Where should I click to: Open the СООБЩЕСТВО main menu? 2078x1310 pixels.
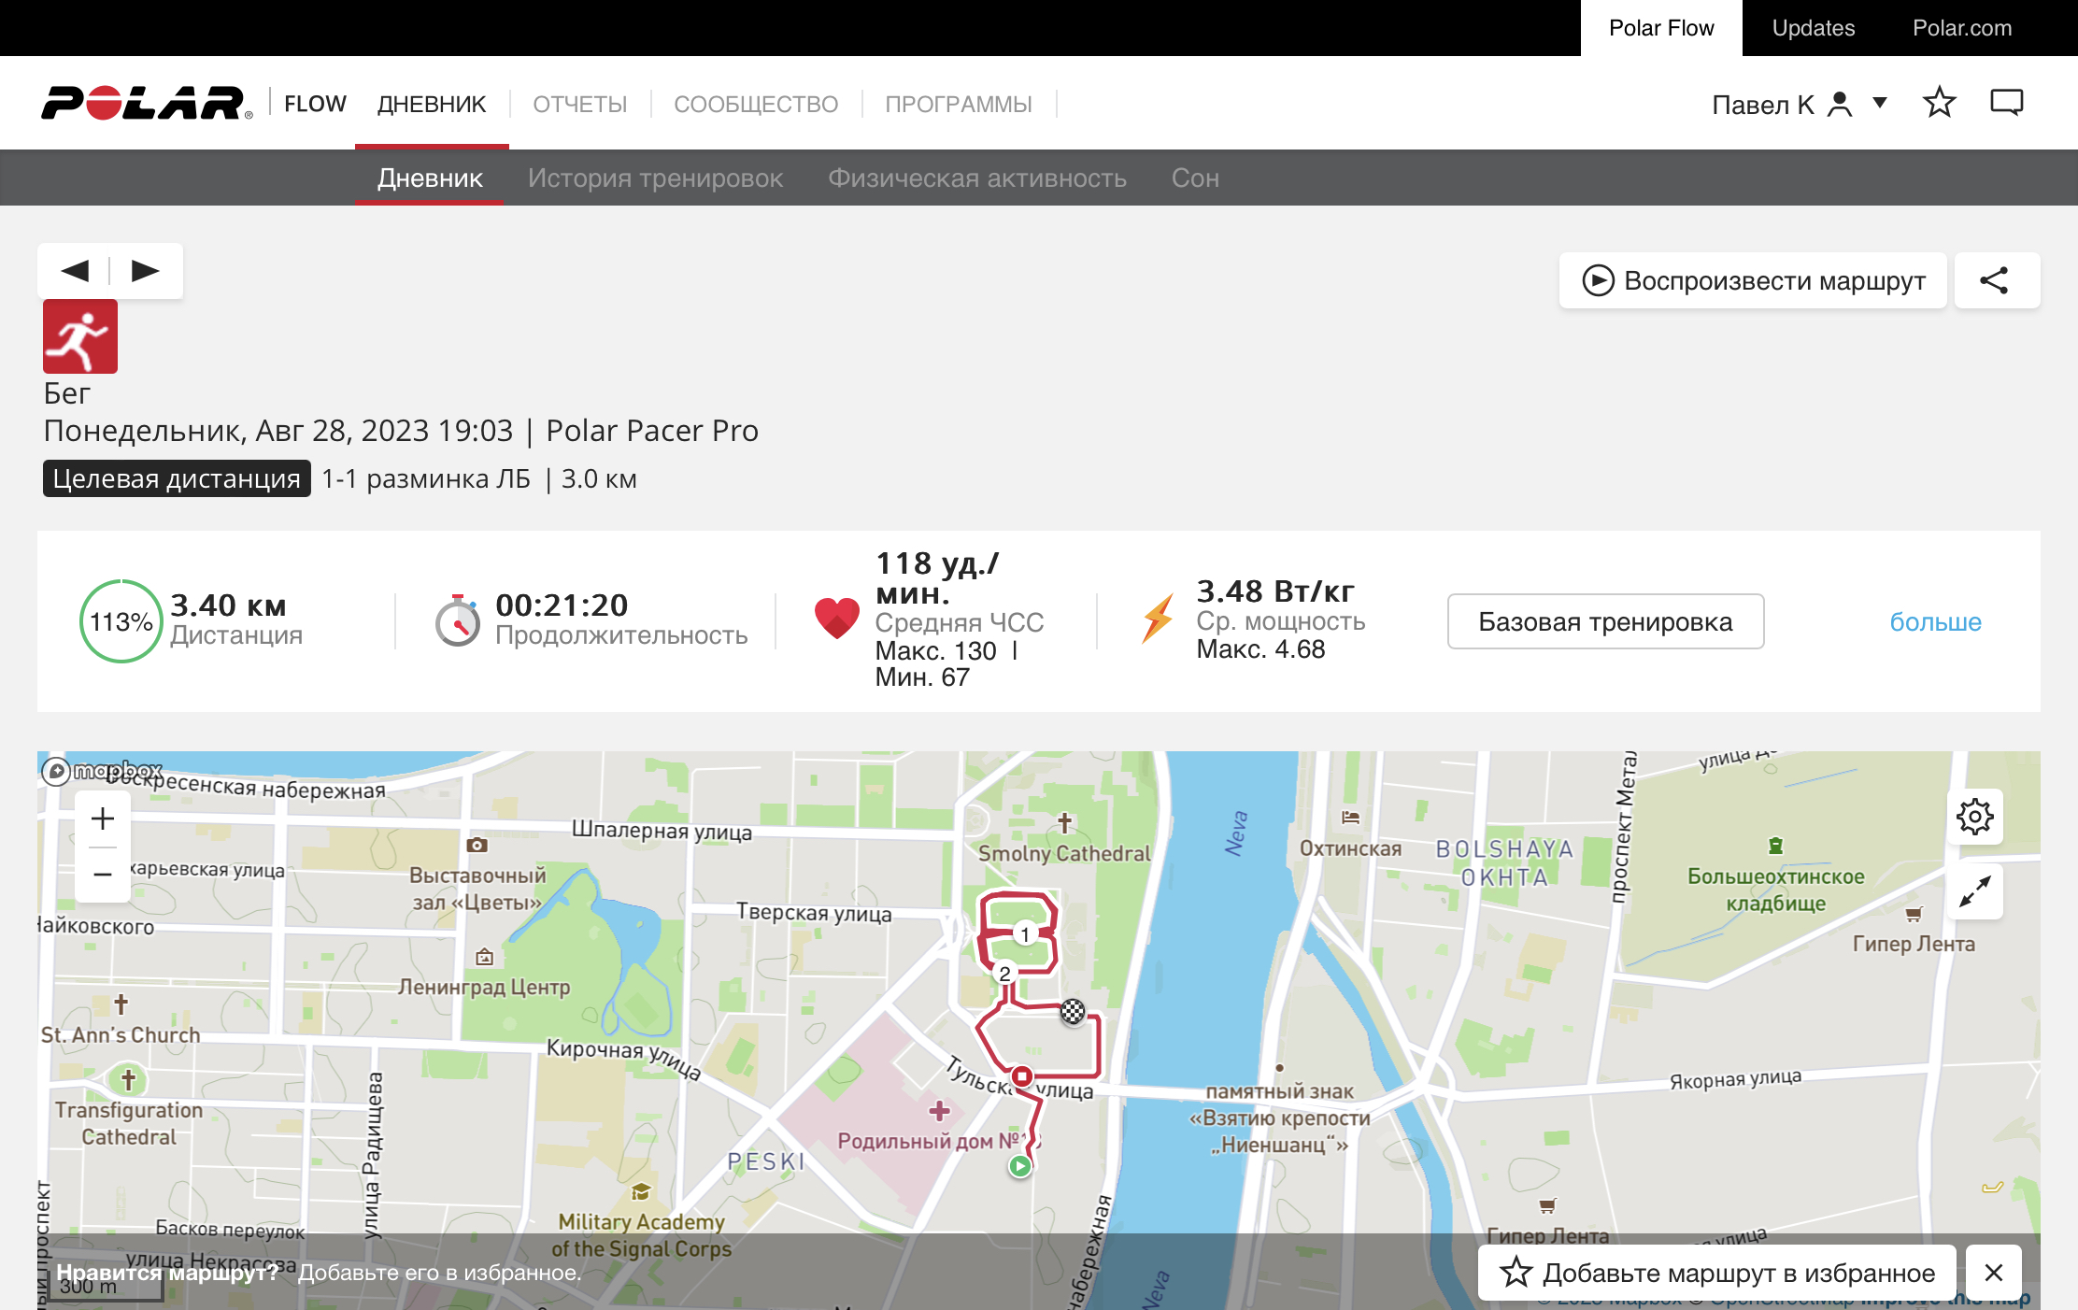(756, 105)
